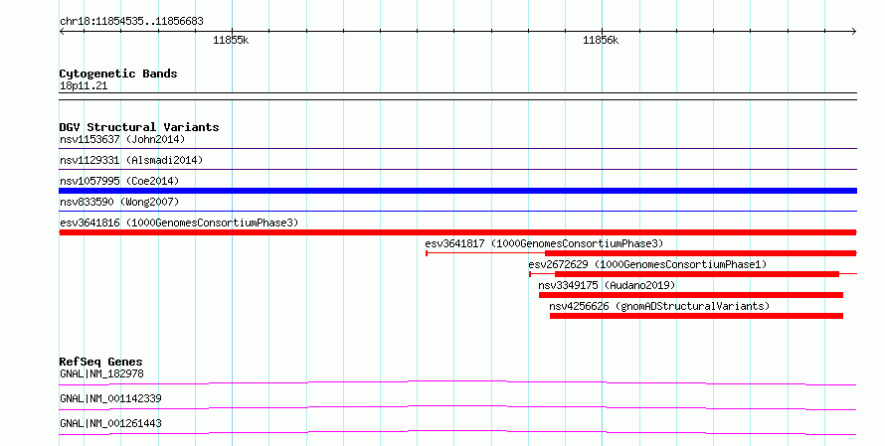Click the 18p11.21 band label

84,85
